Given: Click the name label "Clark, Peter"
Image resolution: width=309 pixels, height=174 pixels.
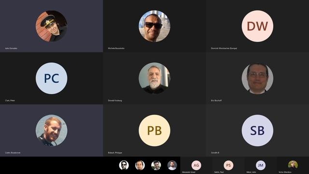Looking at the screenshot, I should point(10,101).
